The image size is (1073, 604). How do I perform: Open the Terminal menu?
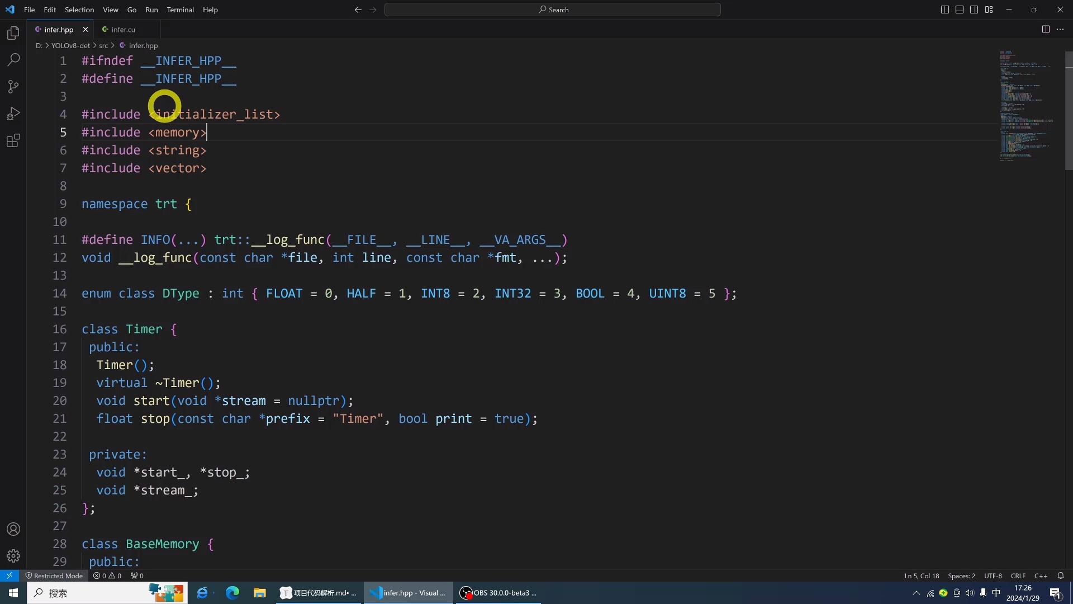pos(180,10)
